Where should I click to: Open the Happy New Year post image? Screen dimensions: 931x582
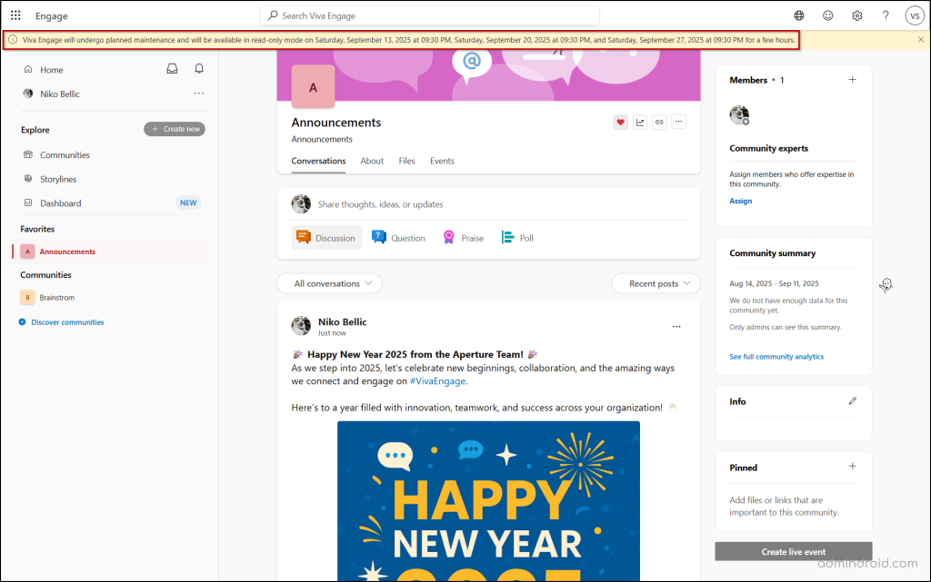tap(488, 501)
